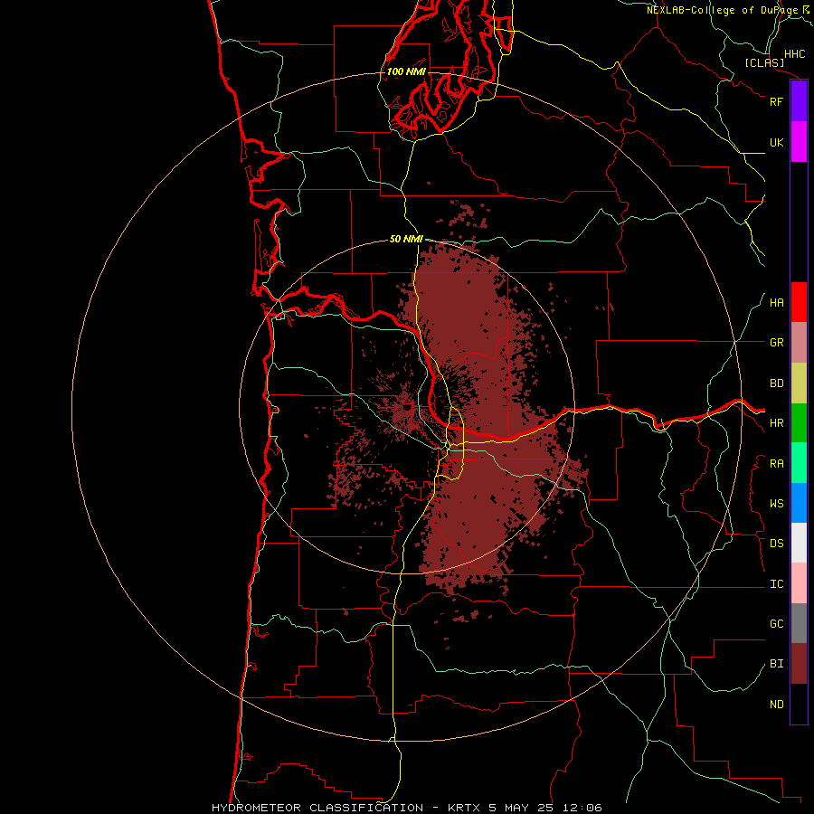Image resolution: width=814 pixels, height=814 pixels.
Task: Click the WS legend label
Action: coord(777,504)
